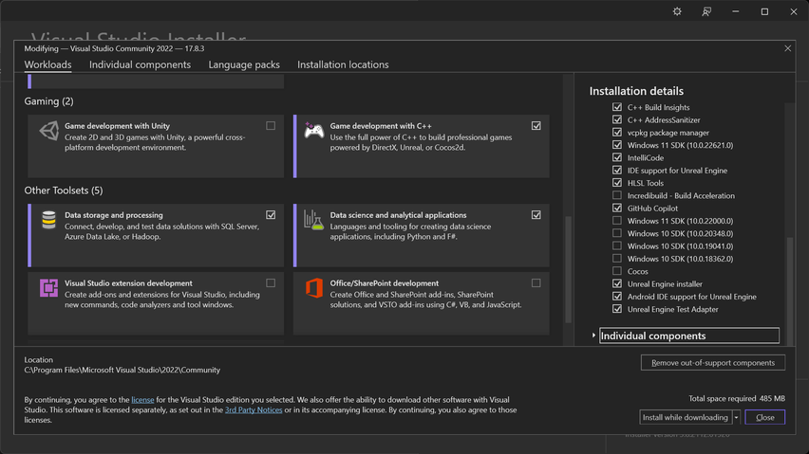The width and height of the screenshot is (809, 454).
Task: Close the Modifying dialog with X
Action: coord(787,48)
